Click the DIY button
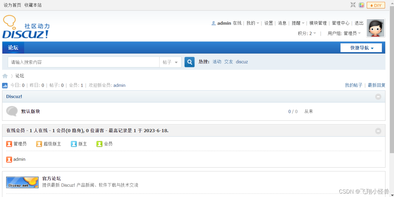 click(x=376, y=5)
